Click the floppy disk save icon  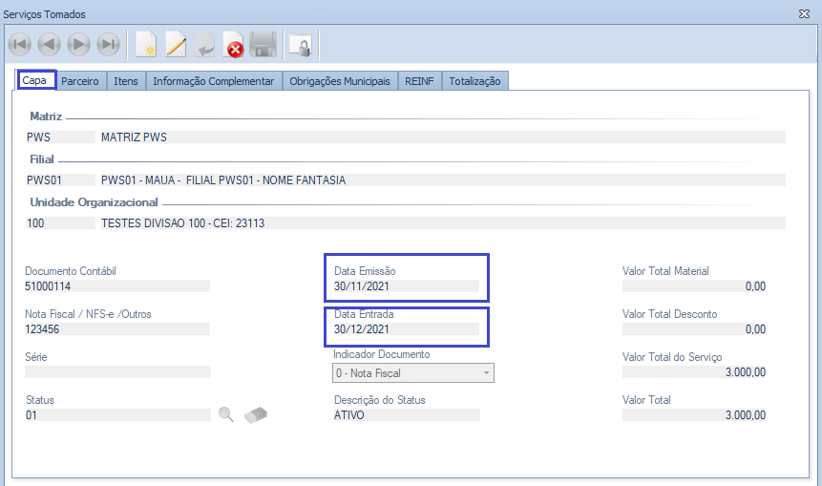click(263, 45)
